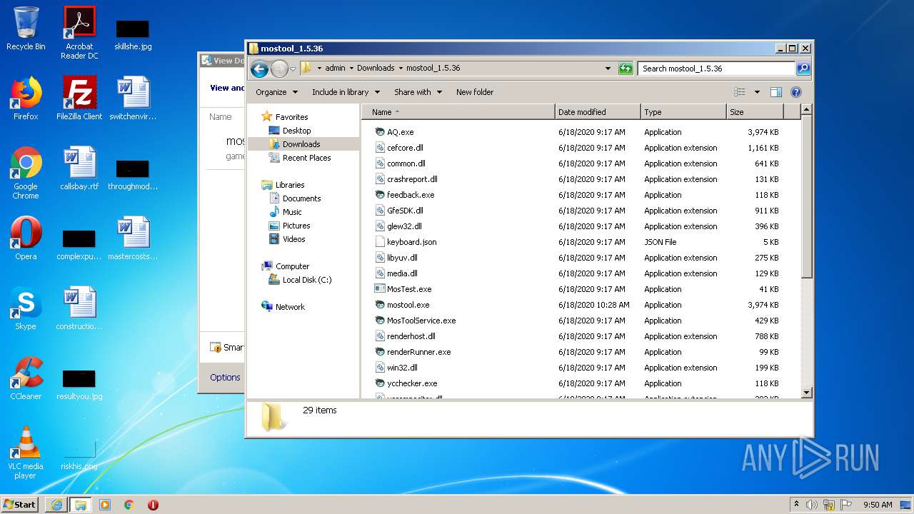914x514 pixels.
Task: Select the MosTest.exe file icon
Action: tap(380, 289)
